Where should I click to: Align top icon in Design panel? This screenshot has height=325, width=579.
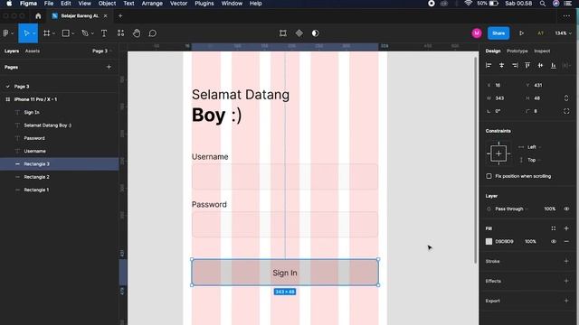point(527,65)
